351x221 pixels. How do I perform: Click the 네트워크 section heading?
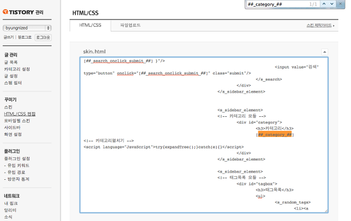pos(12,196)
